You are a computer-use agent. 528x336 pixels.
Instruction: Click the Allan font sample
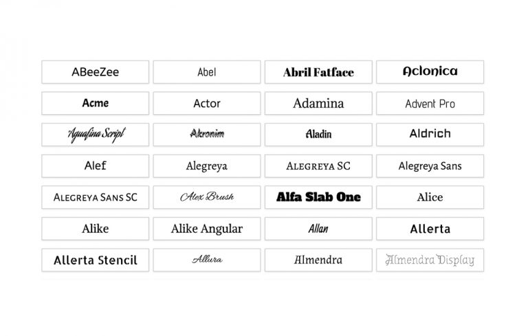(x=318, y=229)
